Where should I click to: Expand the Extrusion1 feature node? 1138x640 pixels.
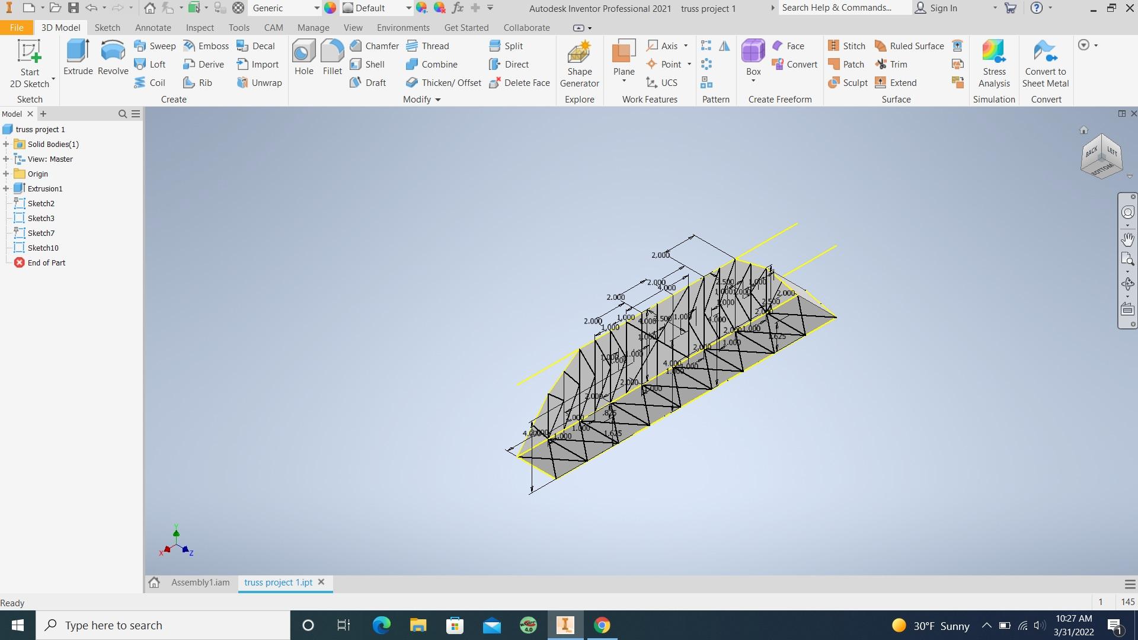tap(6, 188)
